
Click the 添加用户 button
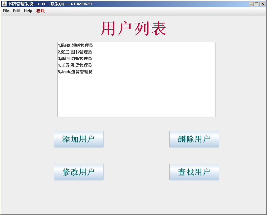(x=79, y=139)
